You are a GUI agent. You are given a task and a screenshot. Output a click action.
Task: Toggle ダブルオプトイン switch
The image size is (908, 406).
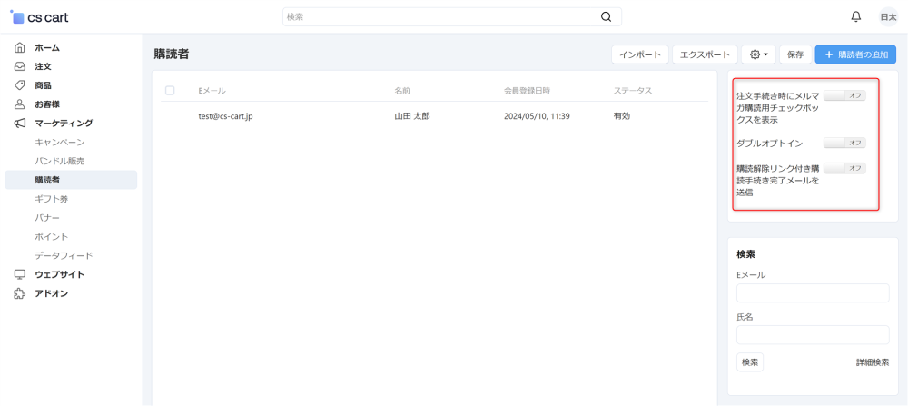pyautogui.click(x=844, y=143)
